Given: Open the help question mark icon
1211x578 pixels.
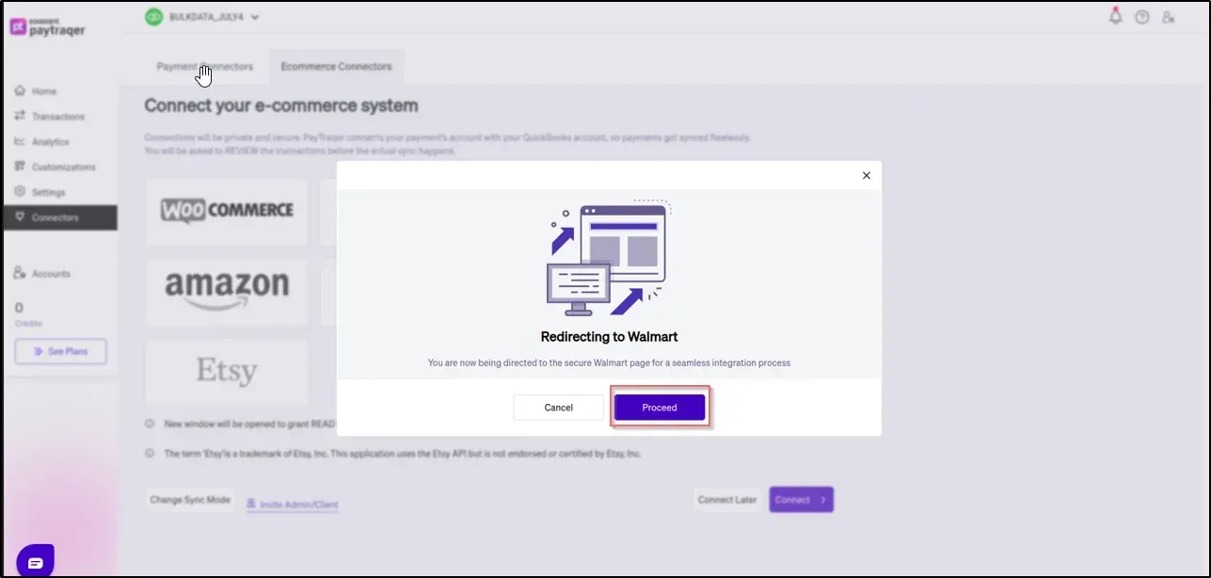Looking at the screenshot, I should click(x=1142, y=17).
